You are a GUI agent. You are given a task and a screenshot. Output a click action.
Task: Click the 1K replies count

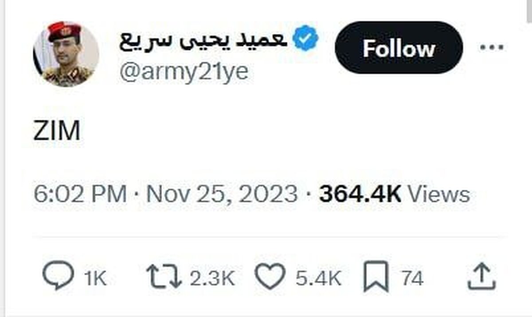(x=95, y=279)
